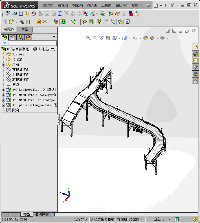Click the Insert Components icon
Viewport: 200px width, 223px height.
click(x=11, y=22)
